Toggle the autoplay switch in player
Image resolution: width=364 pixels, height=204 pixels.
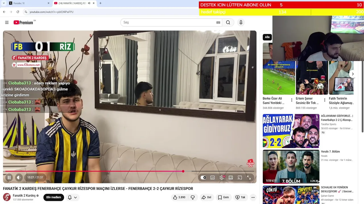pos(203,178)
